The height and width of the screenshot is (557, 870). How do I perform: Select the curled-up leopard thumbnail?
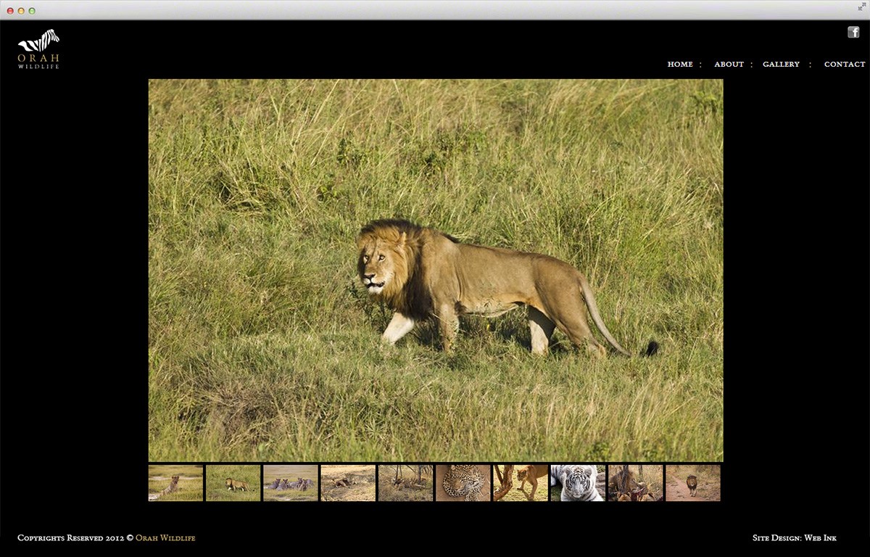pos(463,483)
